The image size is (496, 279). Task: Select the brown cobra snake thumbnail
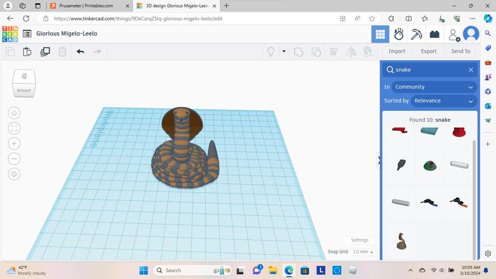(401, 241)
